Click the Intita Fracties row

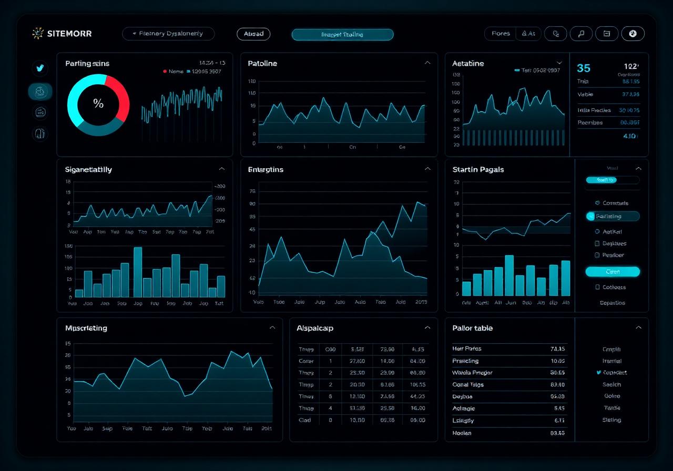(x=608, y=110)
